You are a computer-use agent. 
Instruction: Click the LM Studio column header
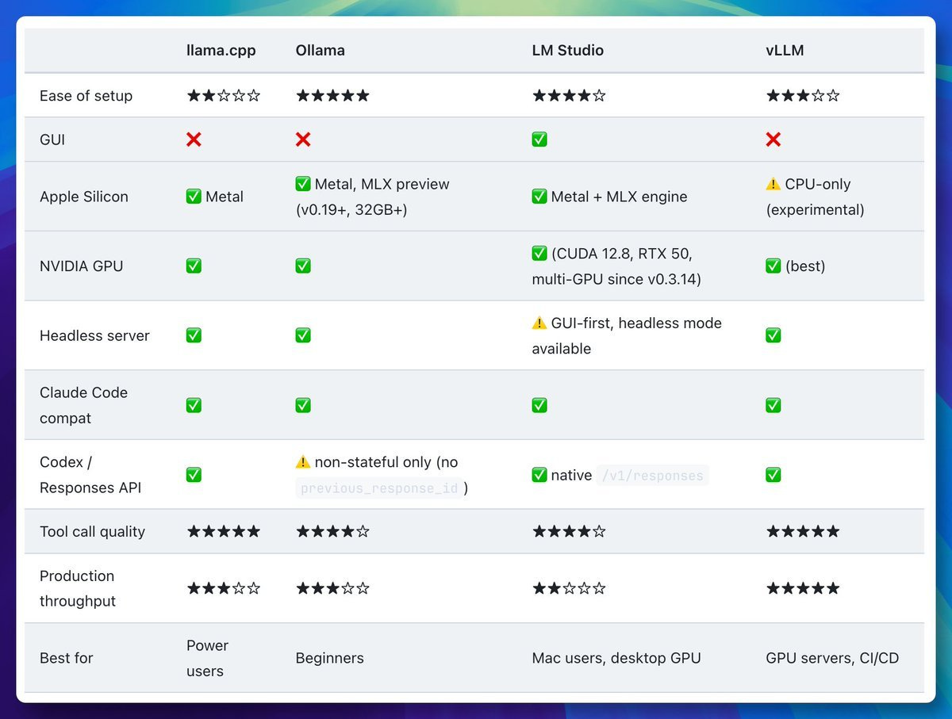tap(568, 51)
